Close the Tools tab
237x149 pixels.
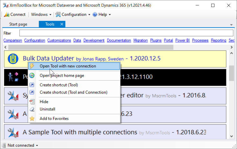point(62,24)
